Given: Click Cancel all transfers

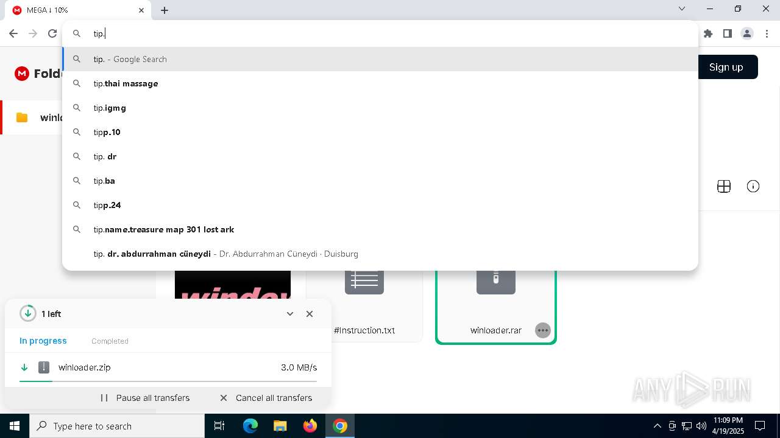Looking at the screenshot, I should click(x=266, y=398).
